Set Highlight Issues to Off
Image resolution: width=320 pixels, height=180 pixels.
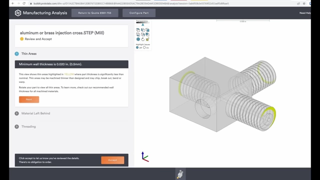pos(137,47)
